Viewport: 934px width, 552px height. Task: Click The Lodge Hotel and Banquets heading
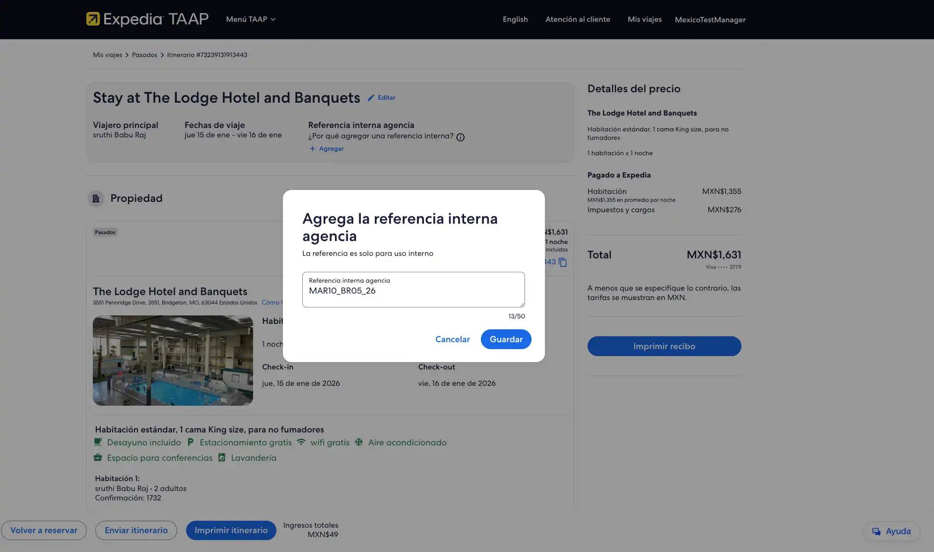(x=170, y=292)
